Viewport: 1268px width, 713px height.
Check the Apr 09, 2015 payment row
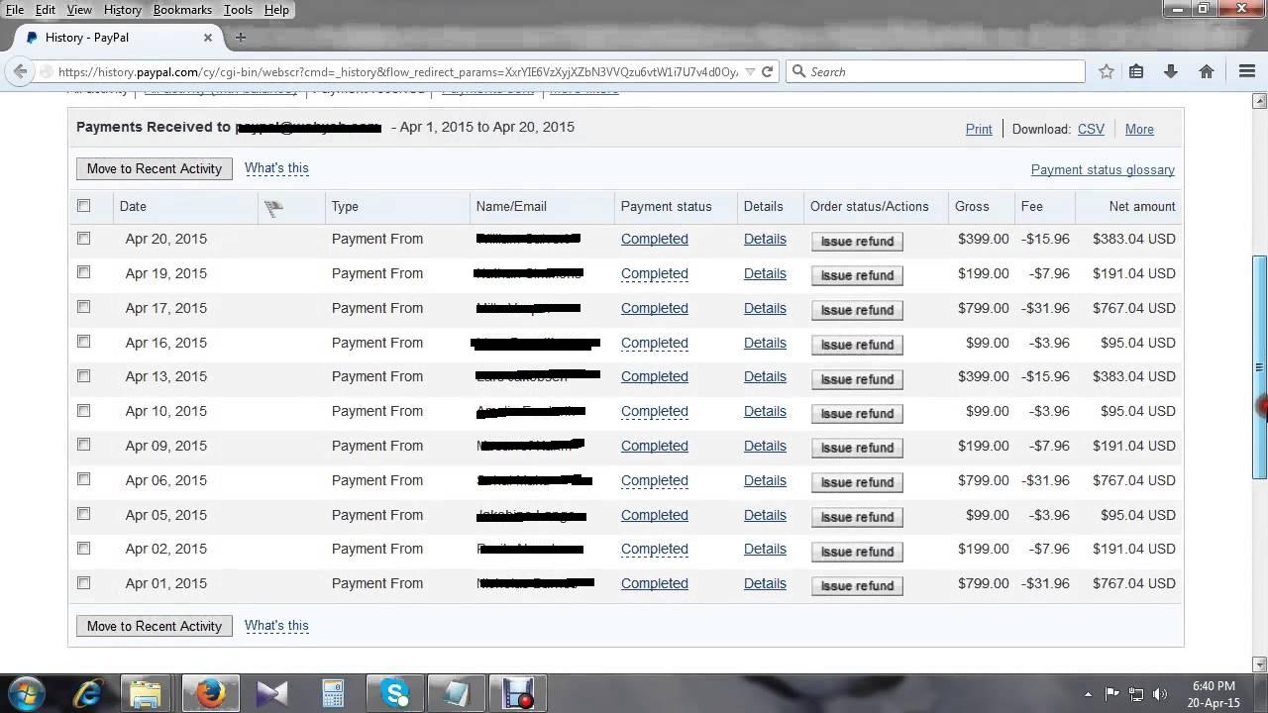[x=83, y=445]
